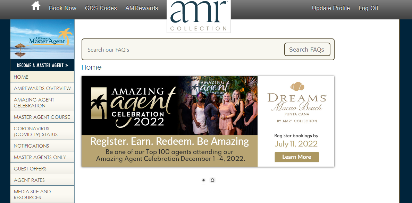Open Agent Rates sidebar item
The width and height of the screenshot is (412, 203).
[x=42, y=180]
